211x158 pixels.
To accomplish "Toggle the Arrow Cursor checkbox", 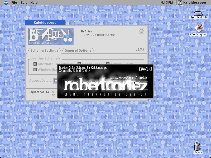I will (108, 64).
